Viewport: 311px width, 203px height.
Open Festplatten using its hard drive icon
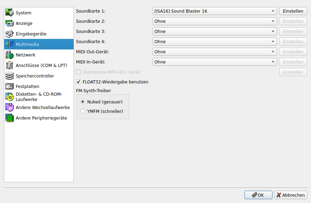(9, 86)
